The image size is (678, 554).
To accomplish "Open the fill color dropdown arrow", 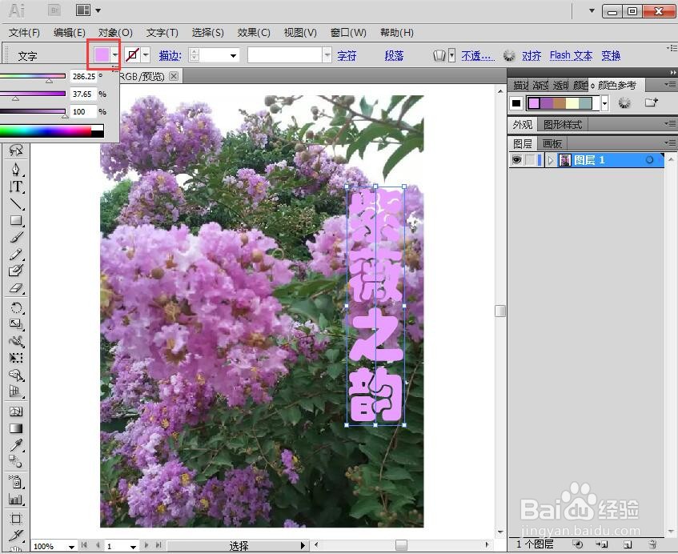I will (114, 54).
